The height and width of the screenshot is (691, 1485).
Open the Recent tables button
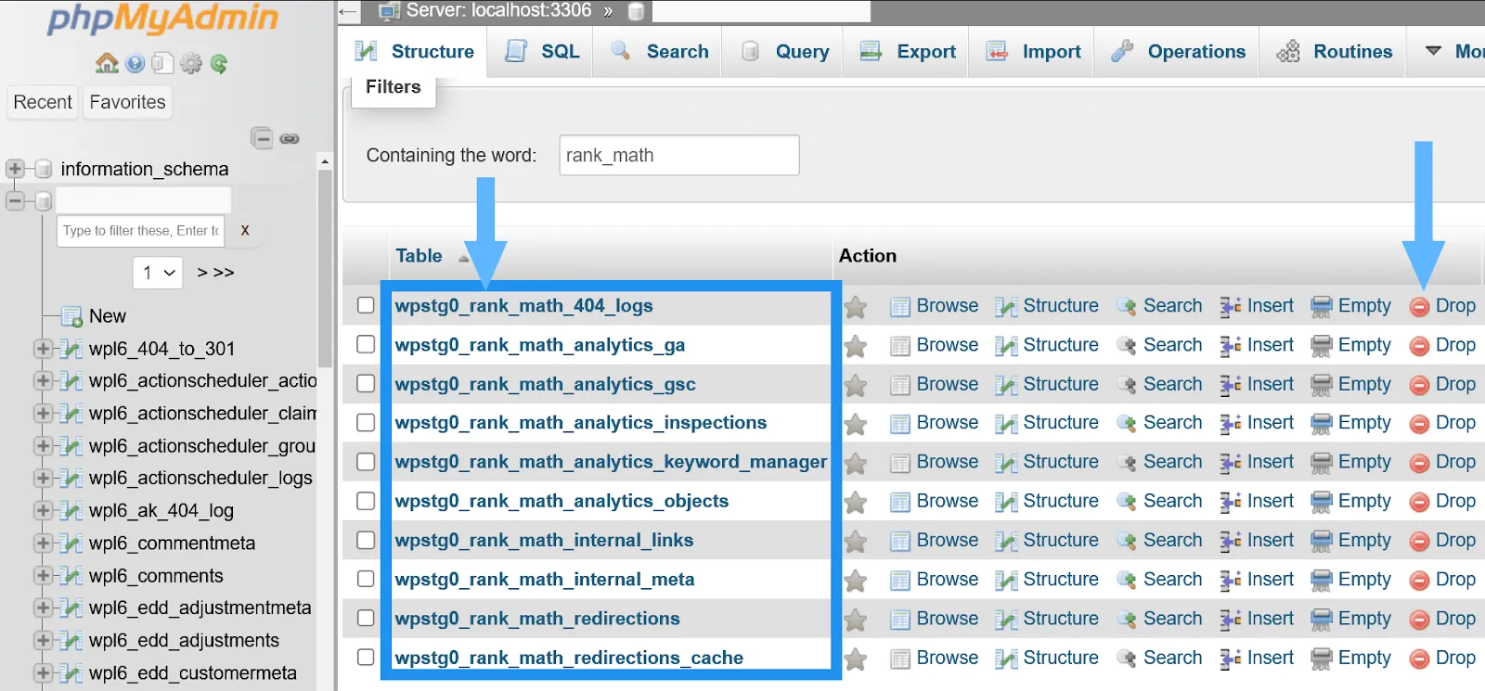click(x=43, y=102)
